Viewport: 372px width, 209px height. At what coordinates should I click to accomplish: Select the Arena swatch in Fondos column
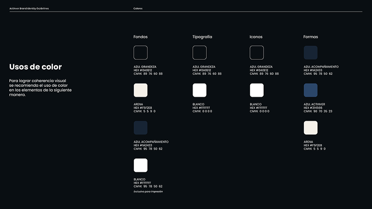point(140,90)
